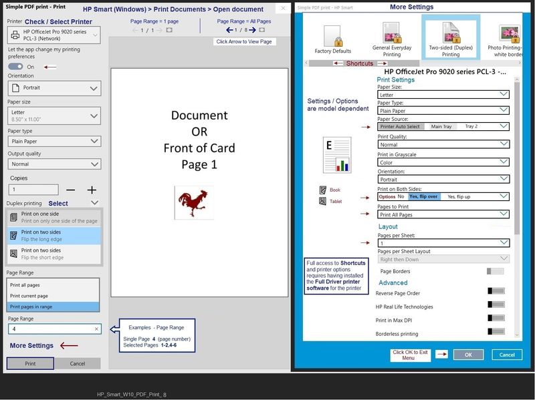Click Cancel in More Settings window
This screenshot has width=535, height=400.
507,355
